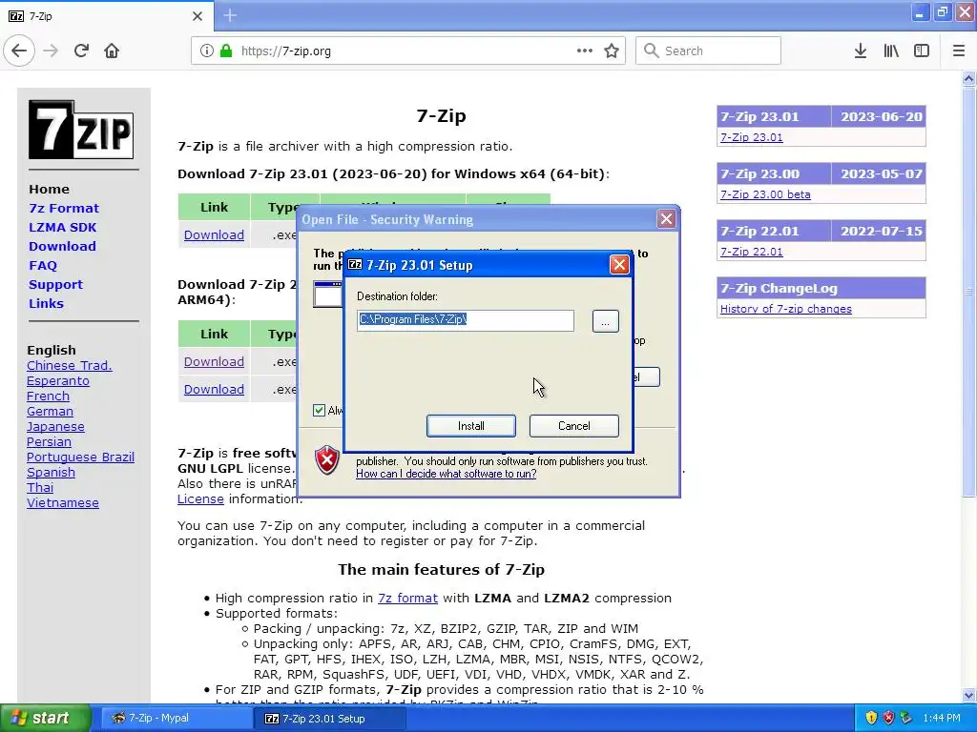
Task: Switch to 7-Zip 23.01 Setup taskbar button
Action: pyautogui.click(x=330, y=719)
